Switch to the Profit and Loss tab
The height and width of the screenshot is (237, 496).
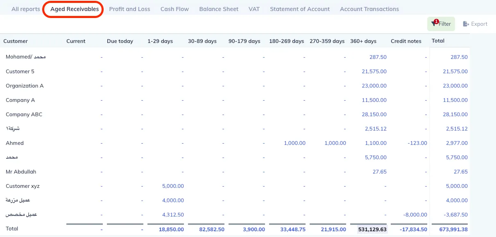click(129, 9)
